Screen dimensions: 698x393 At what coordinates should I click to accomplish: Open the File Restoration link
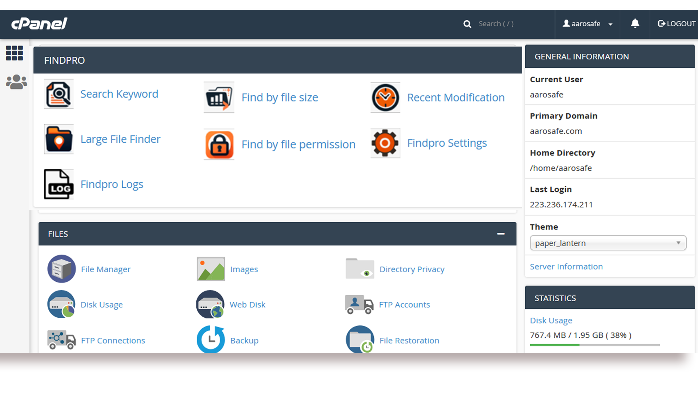click(409, 341)
